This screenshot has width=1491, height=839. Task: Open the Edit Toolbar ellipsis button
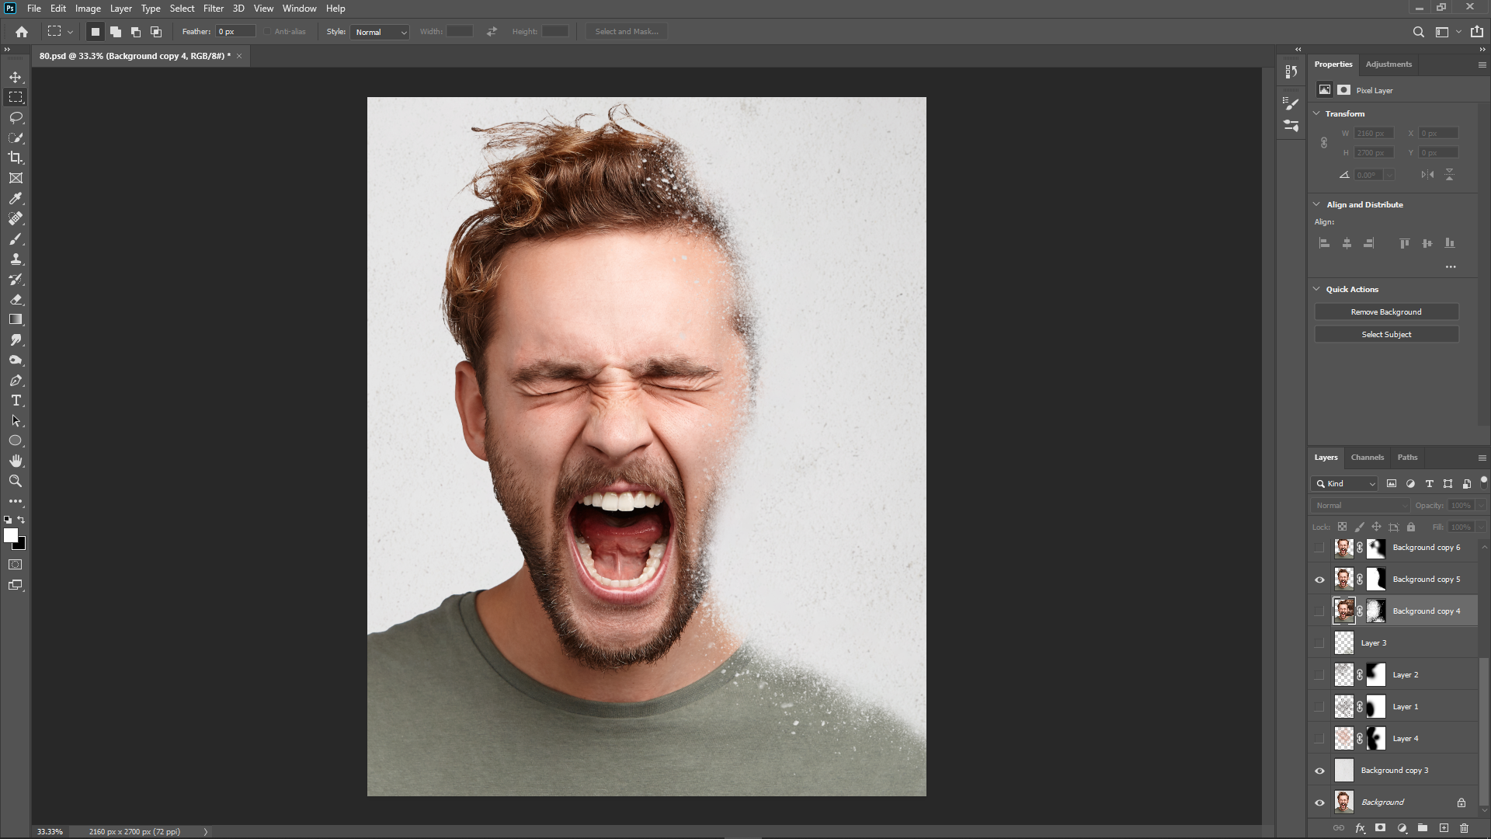[x=16, y=502]
